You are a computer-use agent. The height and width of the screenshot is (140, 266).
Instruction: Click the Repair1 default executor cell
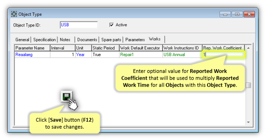point(140,54)
